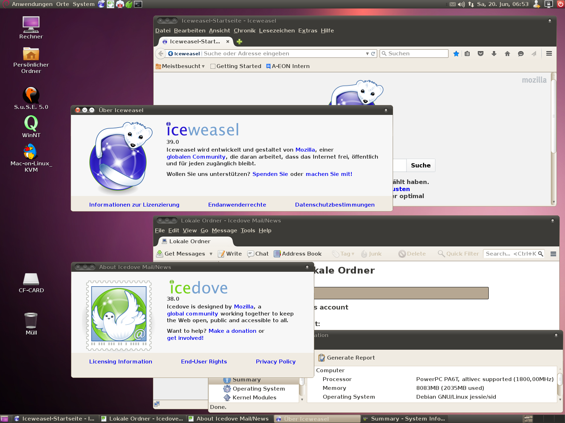Click the Licensing Information link
Image resolution: width=565 pixels, height=423 pixels.
[120, 362]
